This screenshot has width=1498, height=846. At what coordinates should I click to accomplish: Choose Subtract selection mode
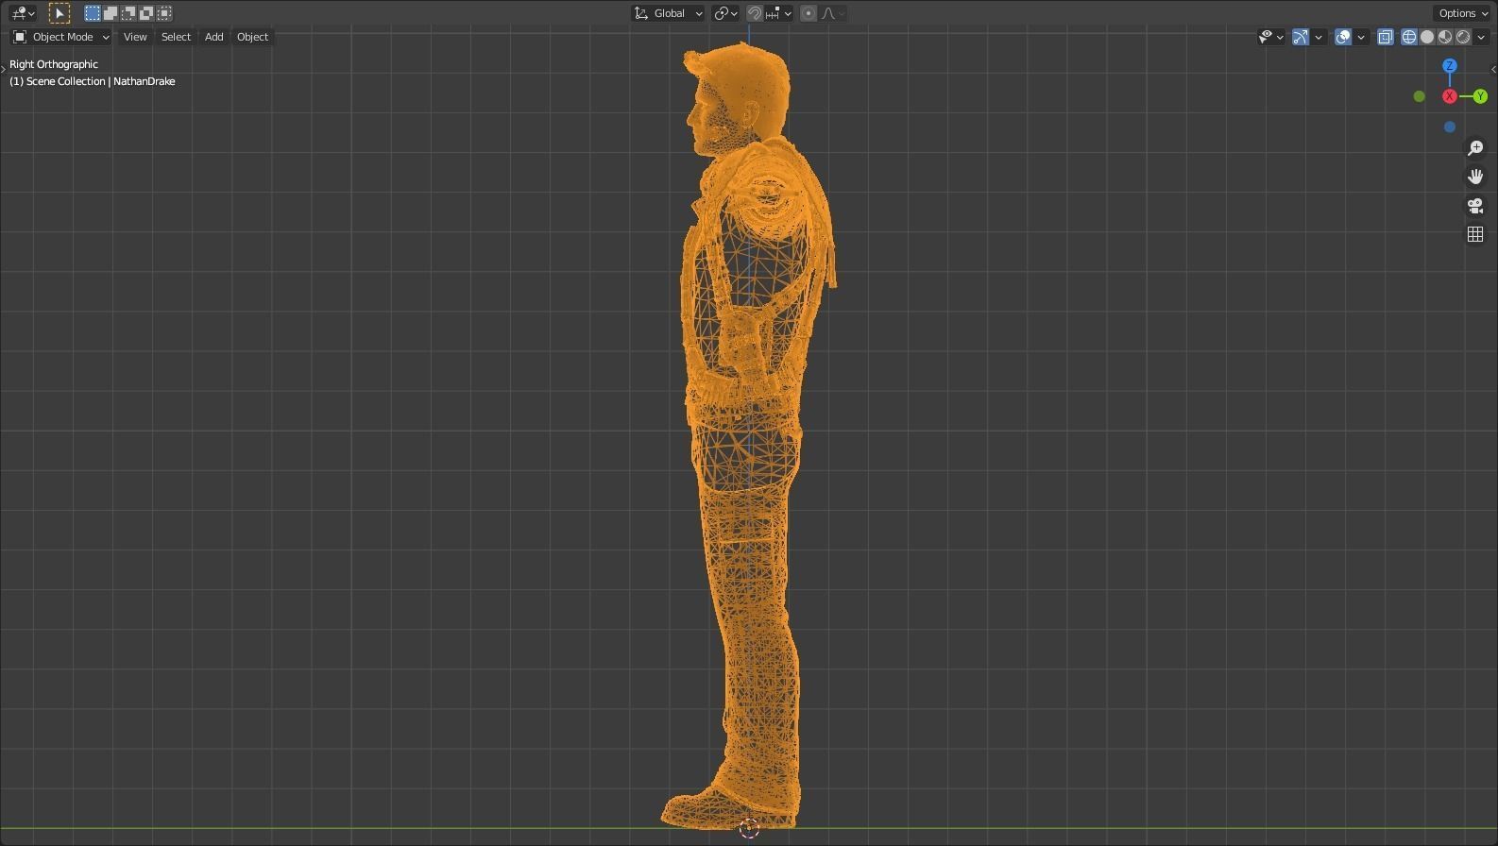(x=128, y=13)
